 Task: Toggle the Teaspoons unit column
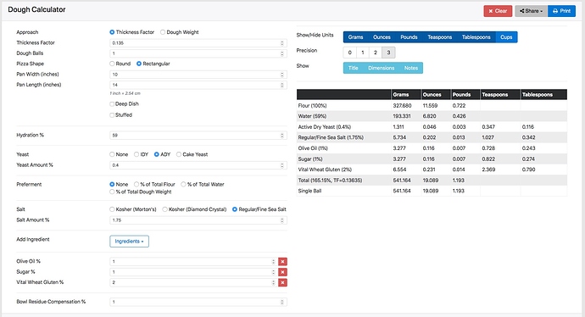(x=439, y=37)
